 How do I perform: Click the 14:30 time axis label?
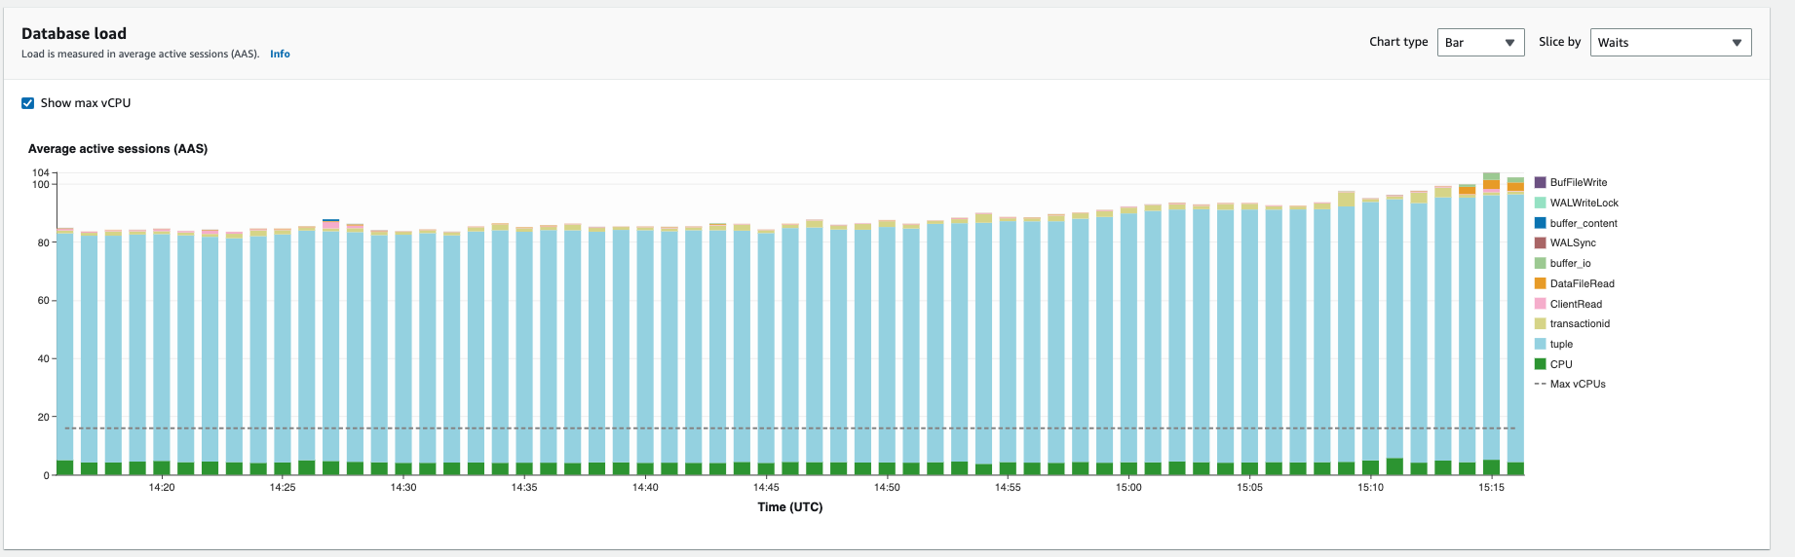[x=403, y=487]
